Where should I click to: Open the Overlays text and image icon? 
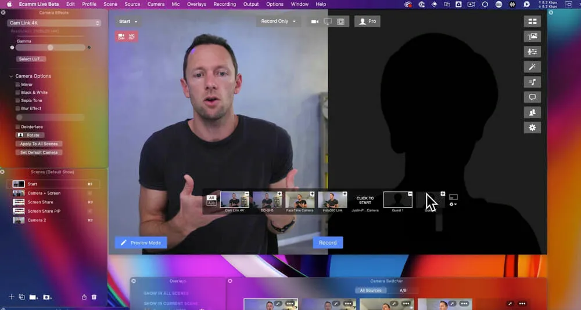pos(532,37)
